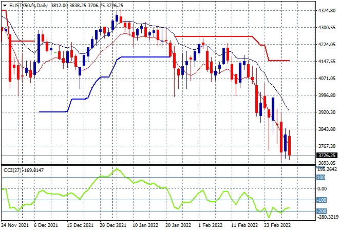Click the blue 100 CCI level tag
Image resolution: width=339 pixels, height=231 pixels.
pos(321,178)
